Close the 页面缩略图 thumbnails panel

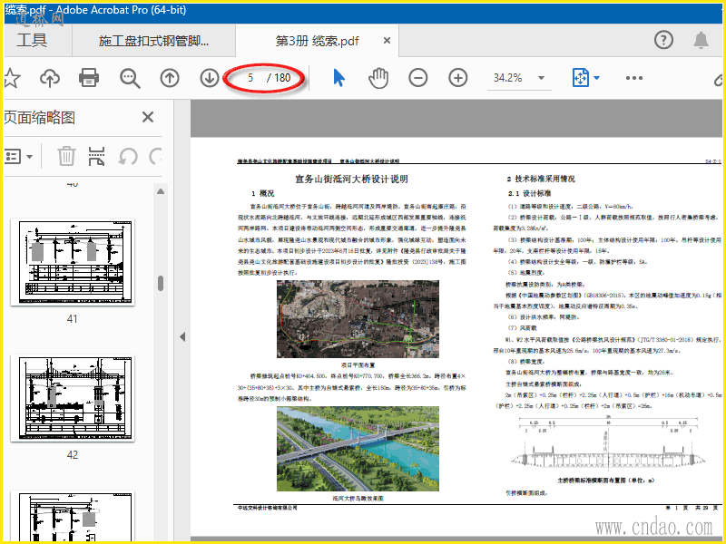pyautogui.click(x=148, y=117)
